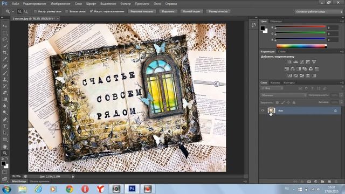Add a Brightness/Contrast adjustment
Image resolution: width=345 pixels, height=194 pixels.
pos(289,62)
